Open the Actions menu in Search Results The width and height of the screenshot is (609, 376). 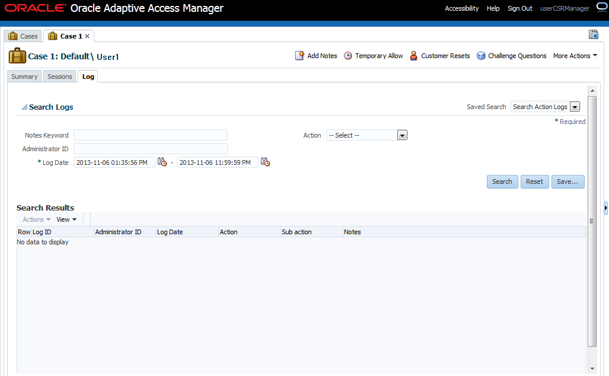[37, 219]
